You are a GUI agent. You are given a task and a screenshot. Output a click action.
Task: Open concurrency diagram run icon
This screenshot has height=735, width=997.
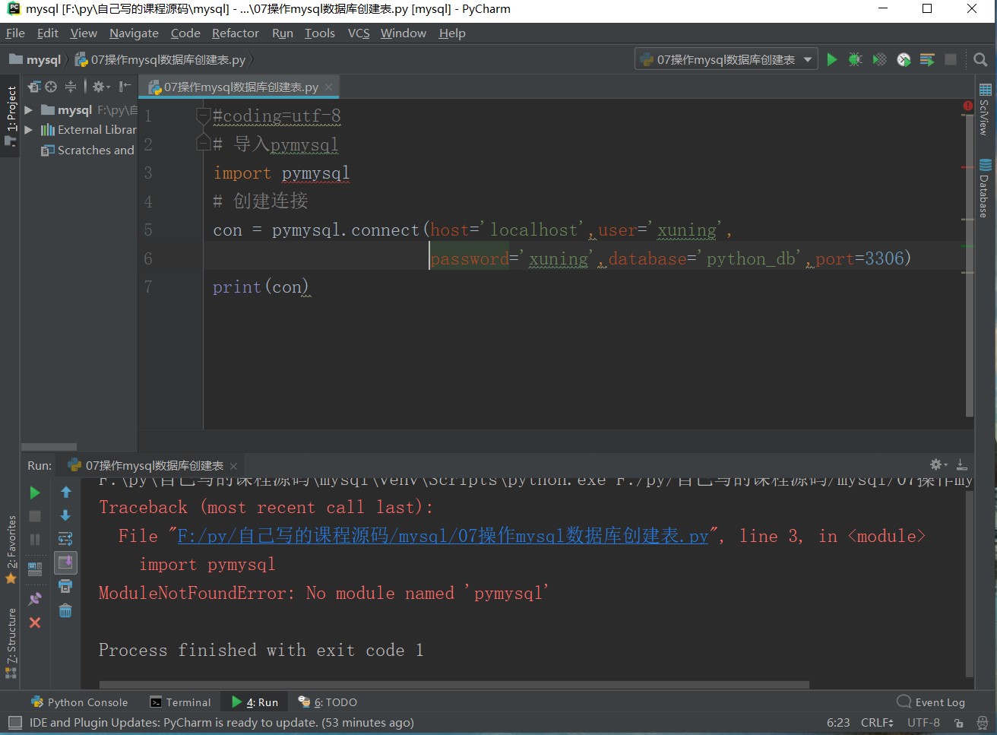tap(927, 59)
